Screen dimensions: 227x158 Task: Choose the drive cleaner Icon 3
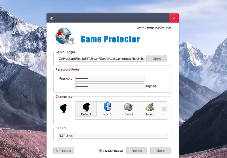(150, 109)
